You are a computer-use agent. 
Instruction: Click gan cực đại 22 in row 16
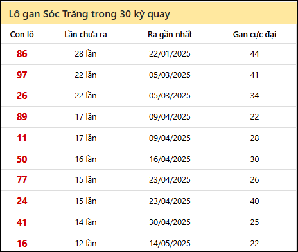[254, 244]
